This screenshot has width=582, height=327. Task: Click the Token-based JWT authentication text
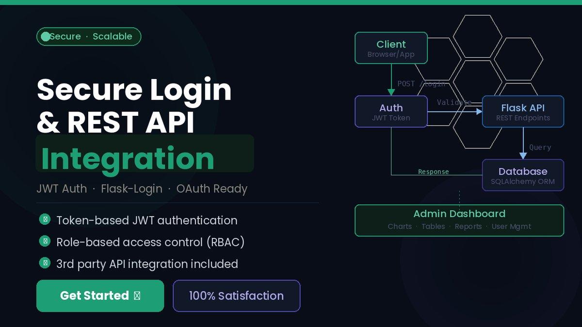(147, 220)
